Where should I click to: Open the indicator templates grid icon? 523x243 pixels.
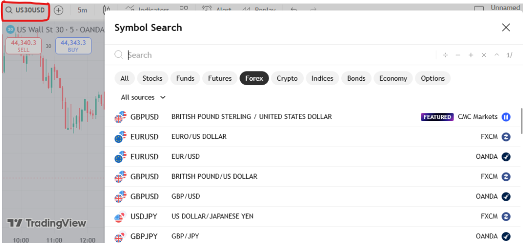pyautogui.click(x=183, y=8)
